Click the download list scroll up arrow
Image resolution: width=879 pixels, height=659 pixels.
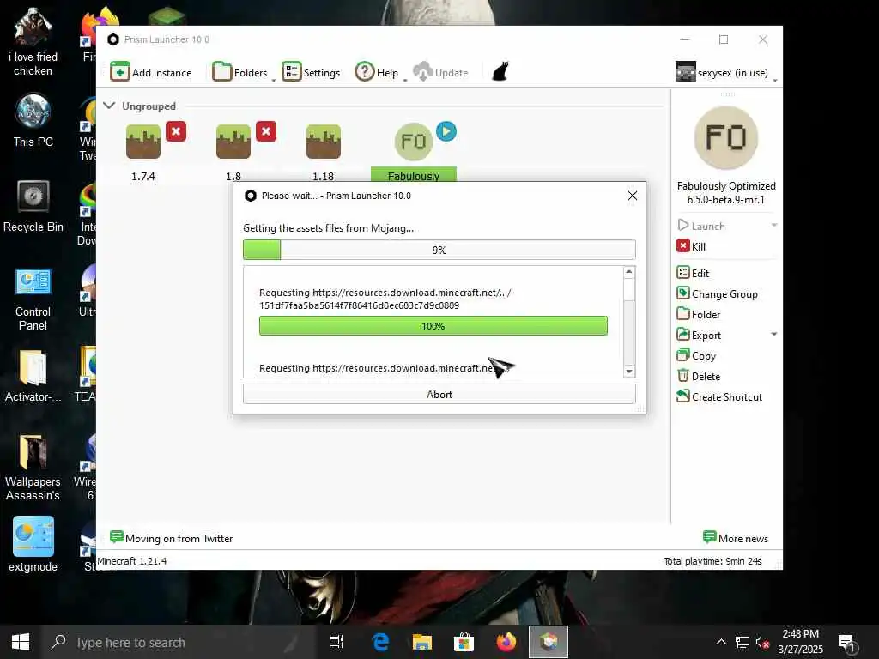pos(629,272)
